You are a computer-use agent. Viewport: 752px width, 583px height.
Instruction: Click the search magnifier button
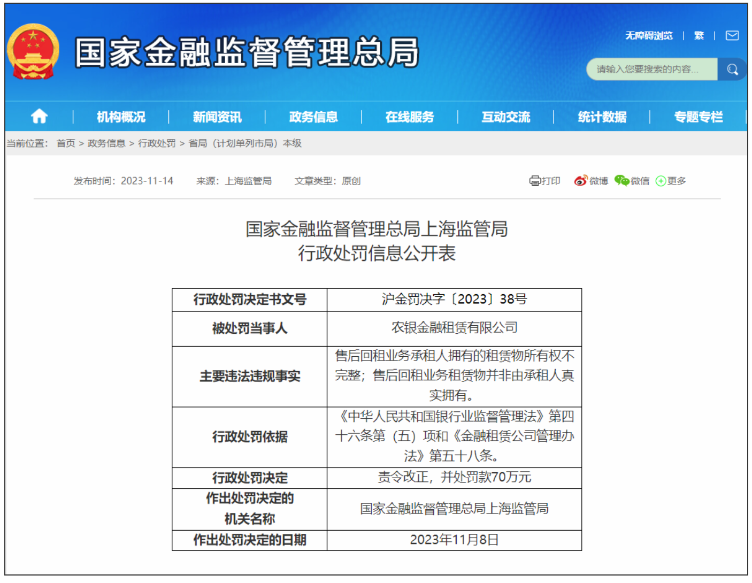click(732, 69)
